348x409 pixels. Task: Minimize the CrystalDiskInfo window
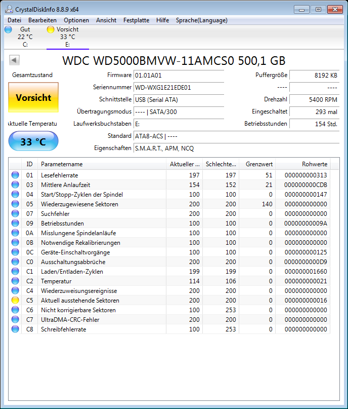[301, 10]
